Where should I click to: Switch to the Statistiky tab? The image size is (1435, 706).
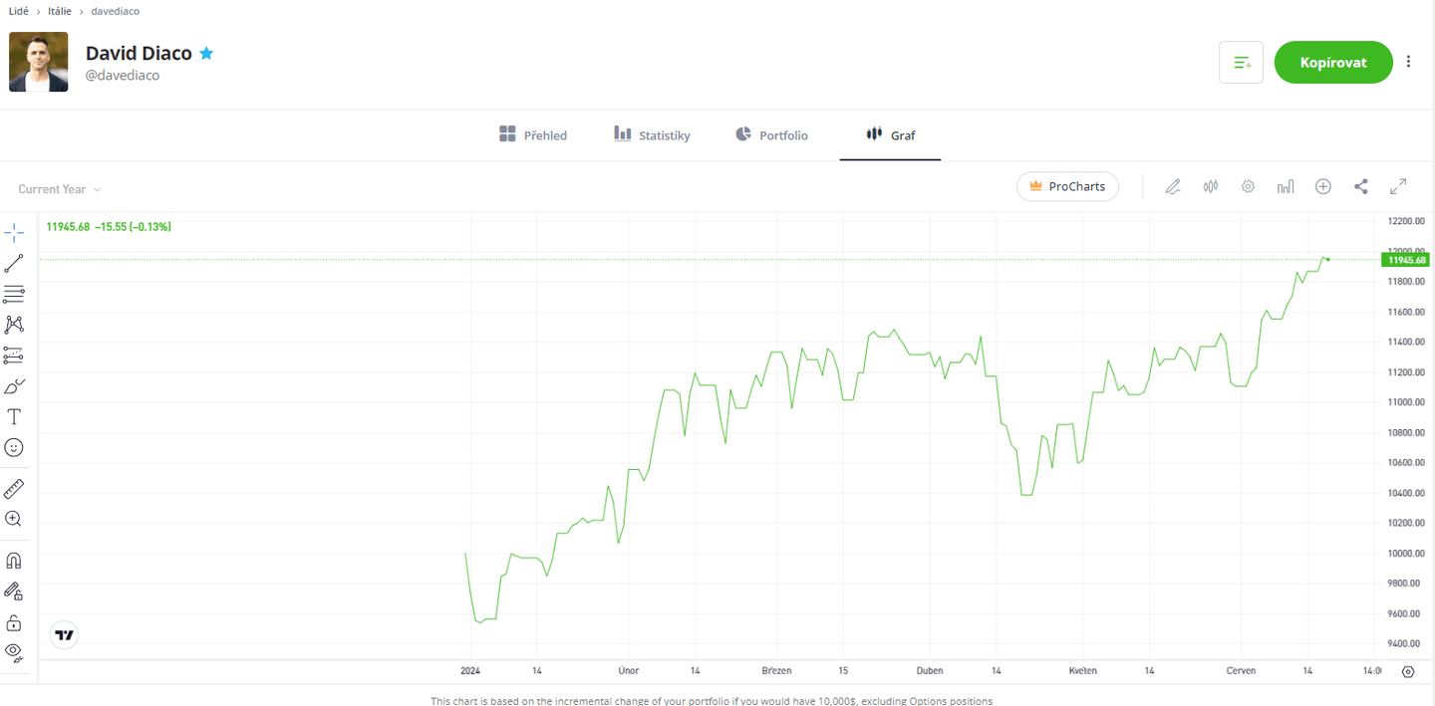pyautogui.click(x=652, y=135)
